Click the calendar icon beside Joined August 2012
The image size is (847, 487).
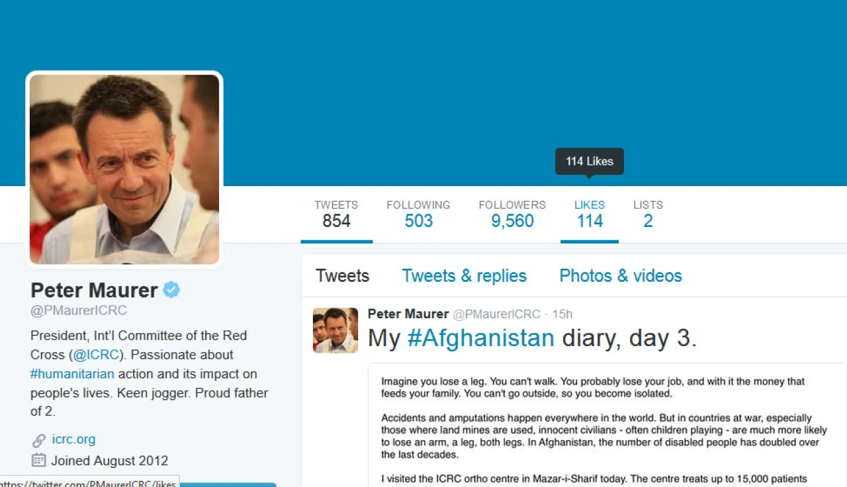pyautogui.click(x=38, y=460)
